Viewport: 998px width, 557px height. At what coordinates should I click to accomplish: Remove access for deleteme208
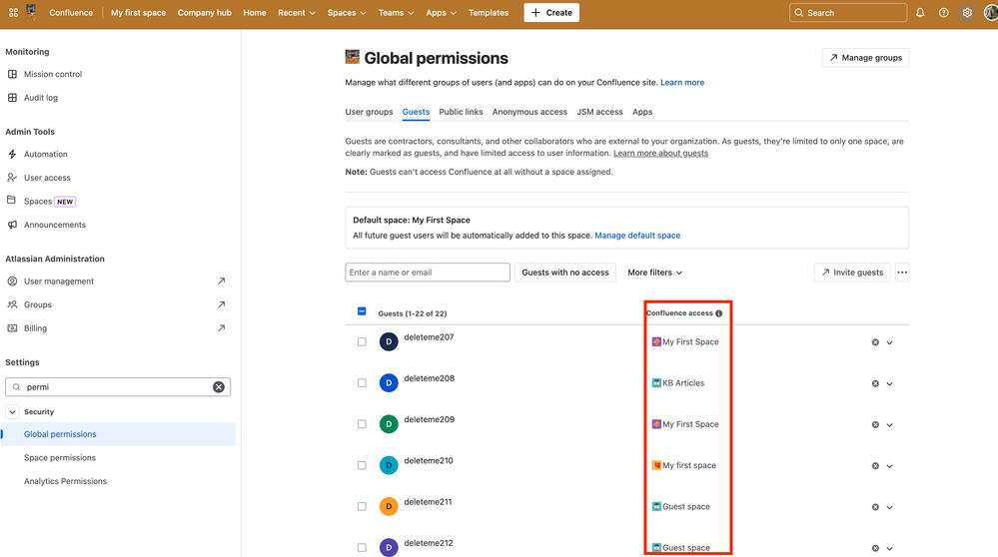[x=875, y=383]
